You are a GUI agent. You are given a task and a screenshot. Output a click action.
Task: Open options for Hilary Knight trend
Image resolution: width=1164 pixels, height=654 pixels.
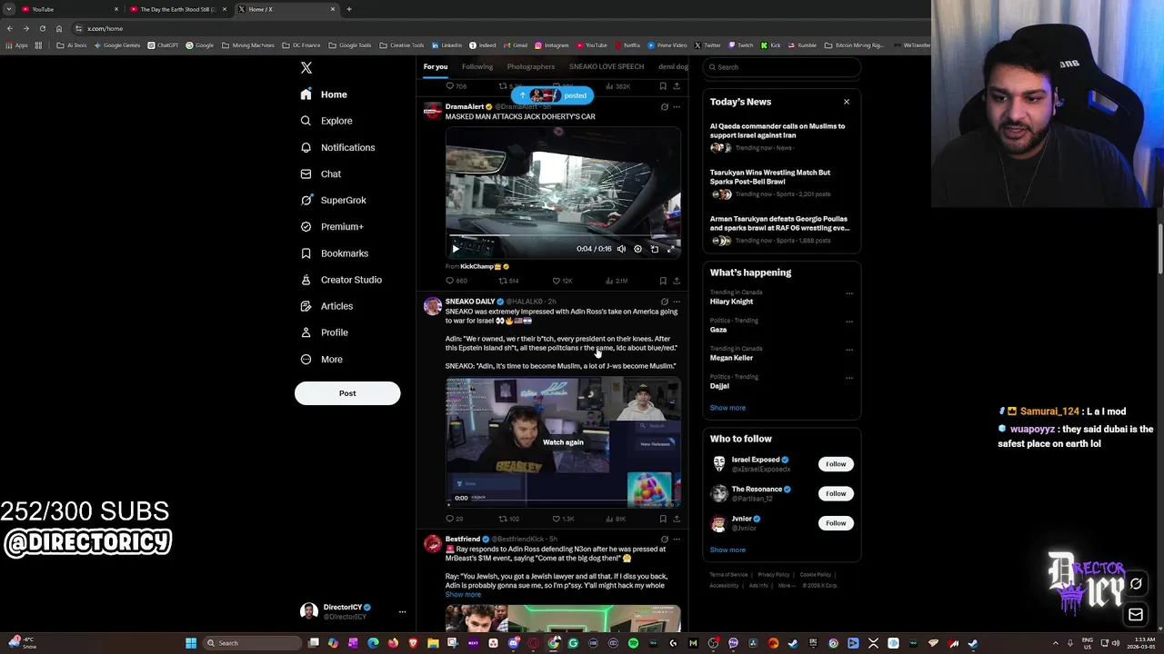[848, 293]
